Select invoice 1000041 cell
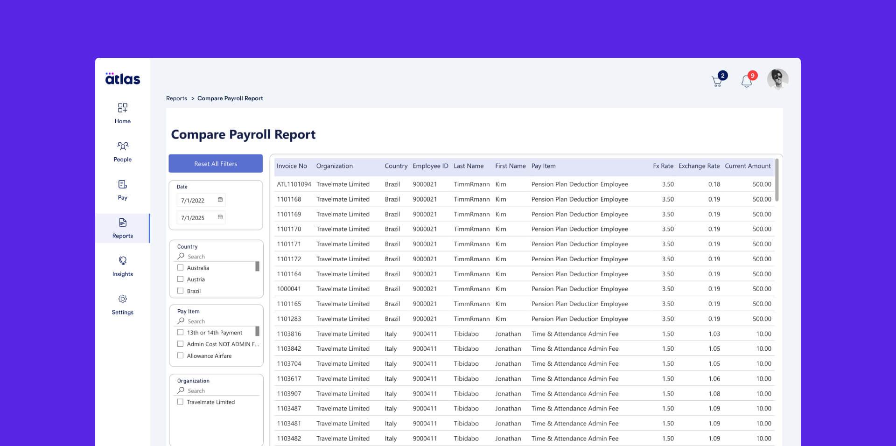The width and height of the screenshot is (896, 446). [x=289, y=289]
